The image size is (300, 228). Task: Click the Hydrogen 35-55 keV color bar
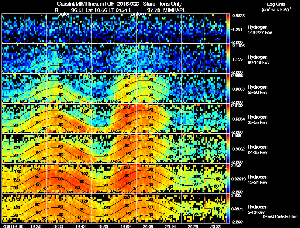(228, 119)
